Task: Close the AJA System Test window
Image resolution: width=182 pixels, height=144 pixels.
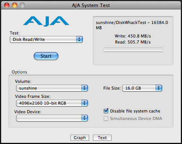Action: tap(7, 5)
